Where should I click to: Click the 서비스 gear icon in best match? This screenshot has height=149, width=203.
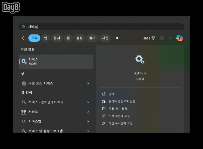[x=24, y=61]
